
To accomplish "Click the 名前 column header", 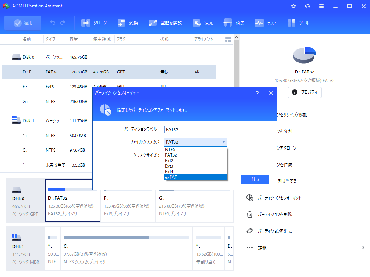I will coord(27,39).
